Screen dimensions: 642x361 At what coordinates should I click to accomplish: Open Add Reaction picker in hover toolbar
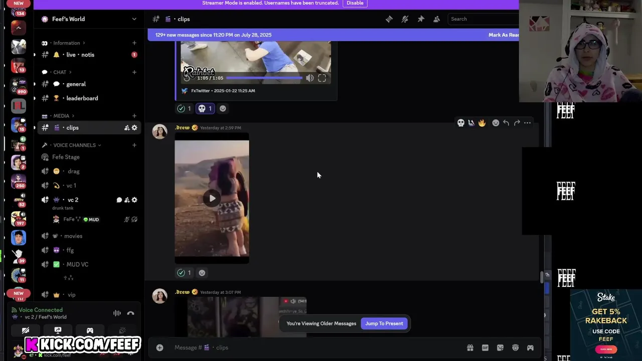click(x=496, y=123)
